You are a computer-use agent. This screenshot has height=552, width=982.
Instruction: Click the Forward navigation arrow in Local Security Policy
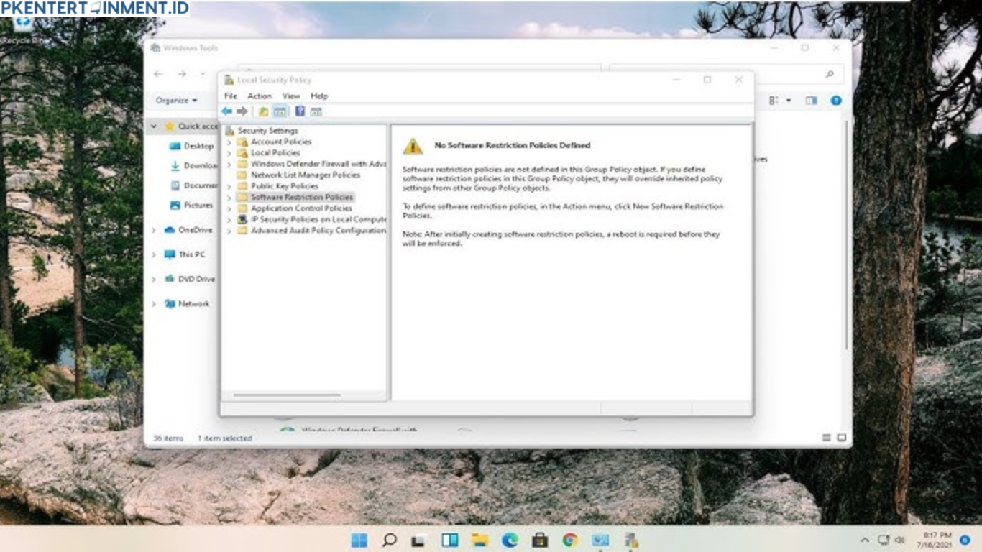click(x=242, y=111)
